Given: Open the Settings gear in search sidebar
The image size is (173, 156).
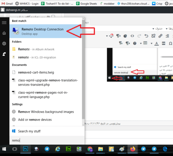Looking at the screenshot, I should click(4, 44).
